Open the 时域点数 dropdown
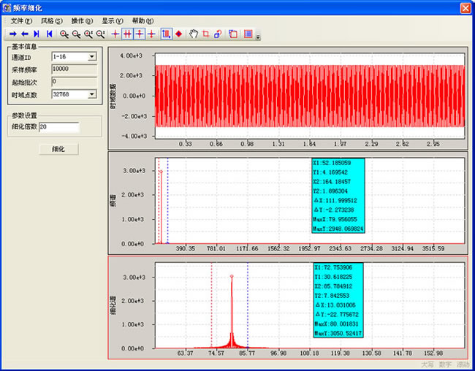Viewport: 475px width, 371px height. pyautogui.click(x=92, y=93)
